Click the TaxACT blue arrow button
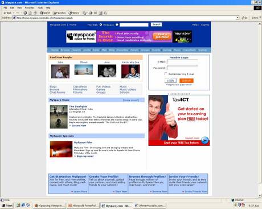The height and width of the screenshot is (209, 262). click(x=205, y=140)
